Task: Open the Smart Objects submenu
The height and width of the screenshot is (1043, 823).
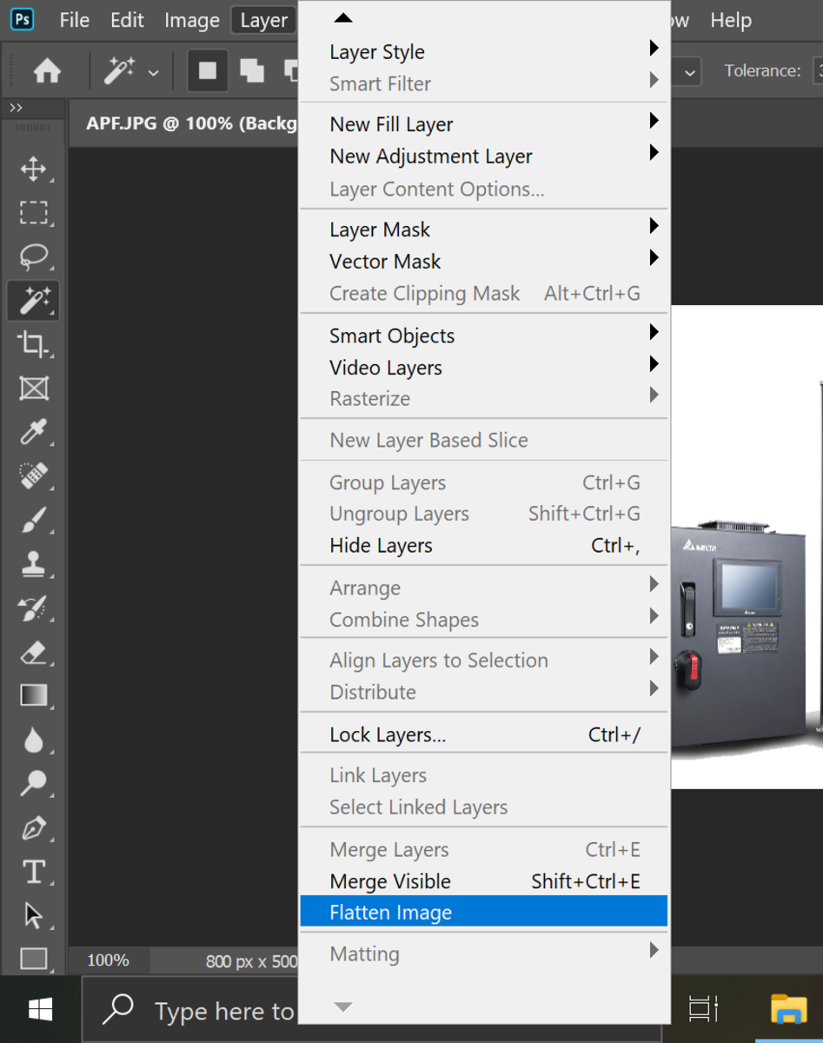Action: [x=483, y=335]
